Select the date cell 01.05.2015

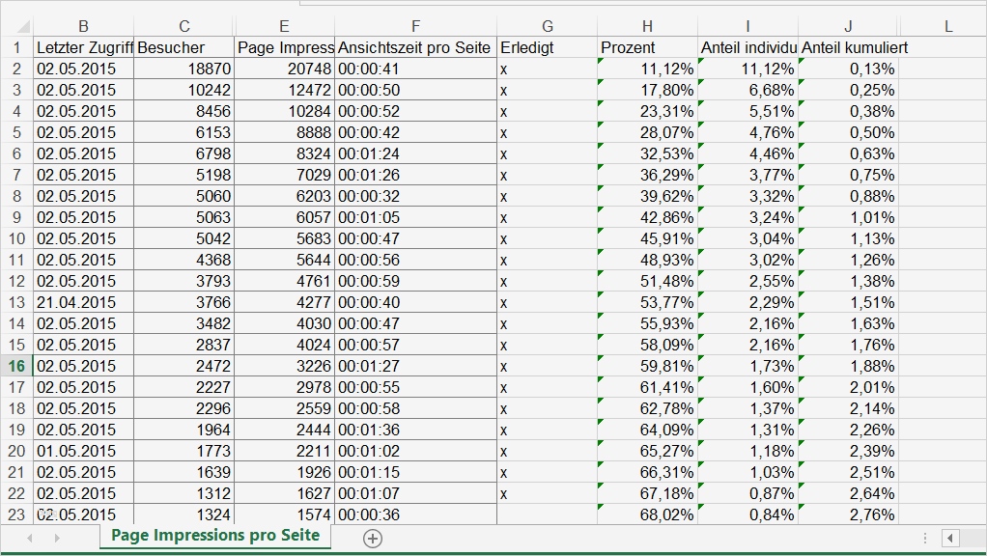coord(83,451)
